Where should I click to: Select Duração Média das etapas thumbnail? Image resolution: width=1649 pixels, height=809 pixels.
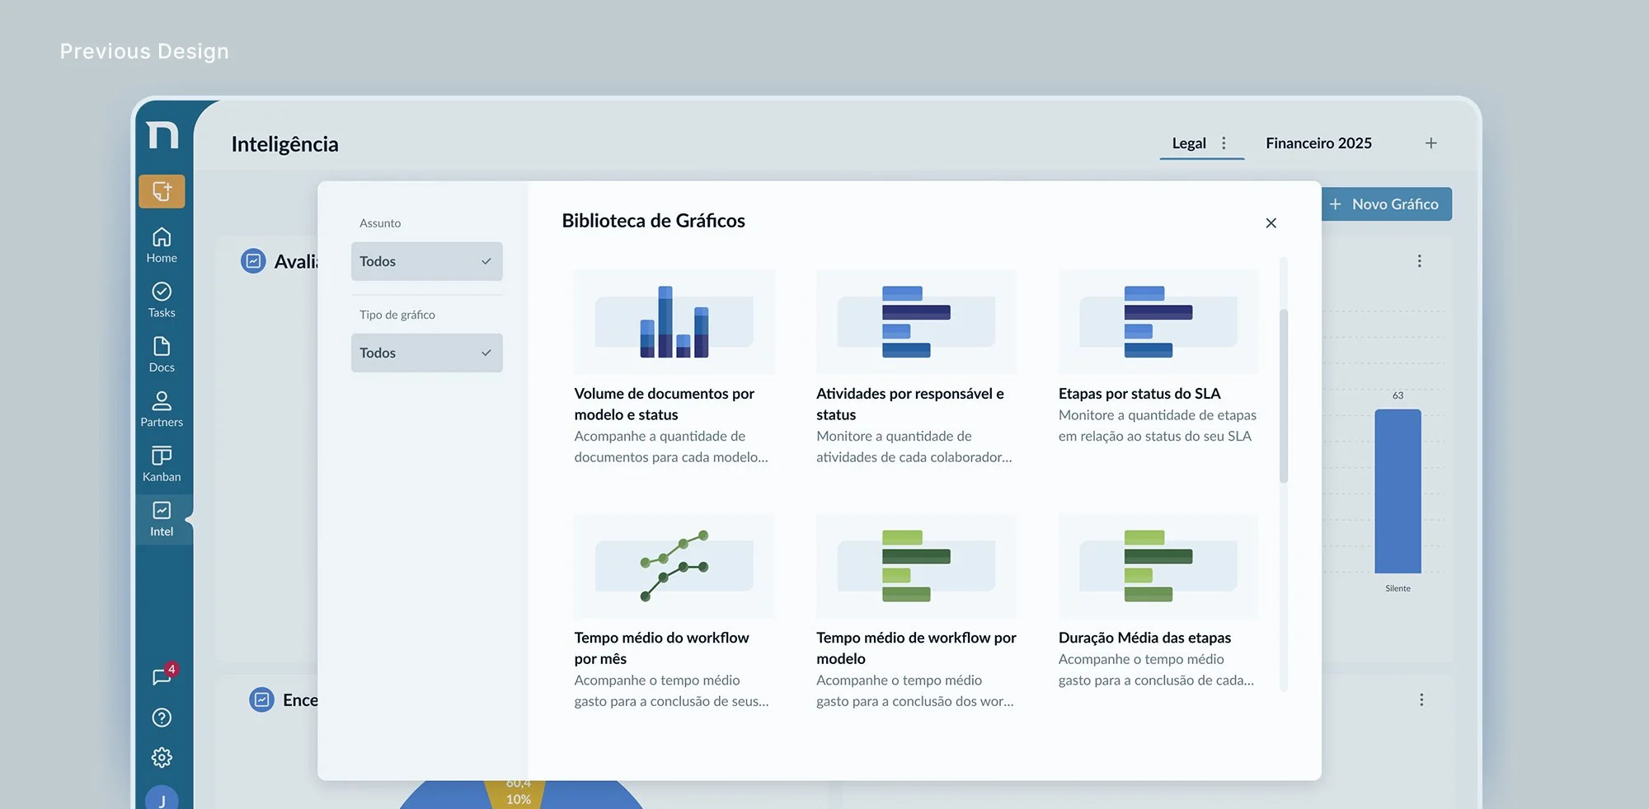(1158, 566)
